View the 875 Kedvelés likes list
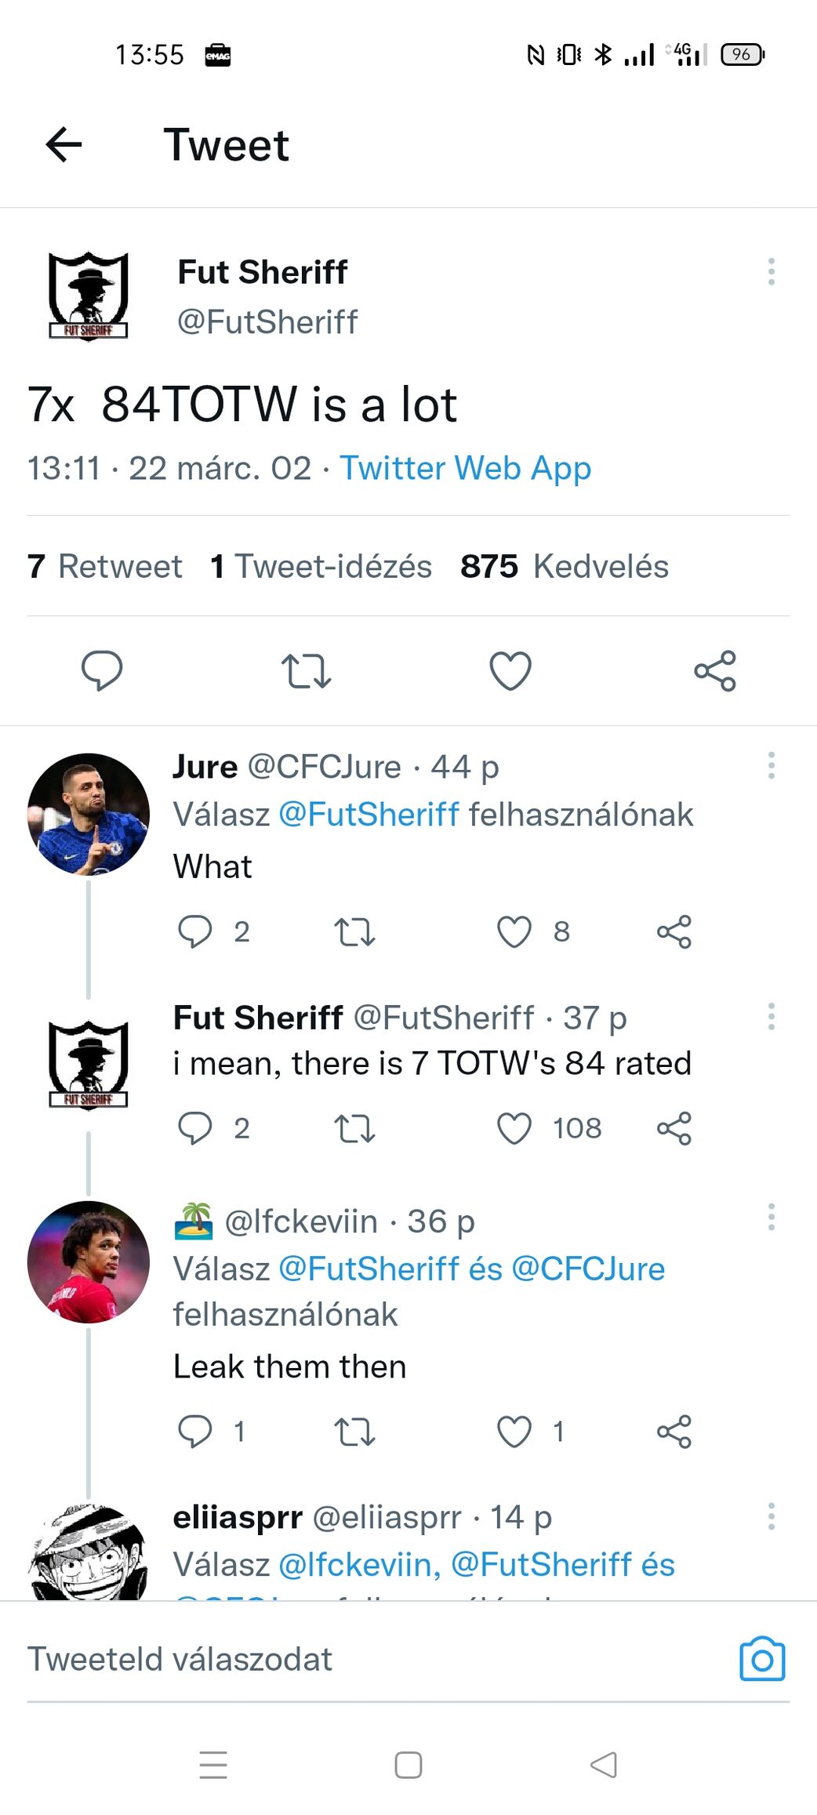This screenshot has height=1815, width=817. [565, 566]
